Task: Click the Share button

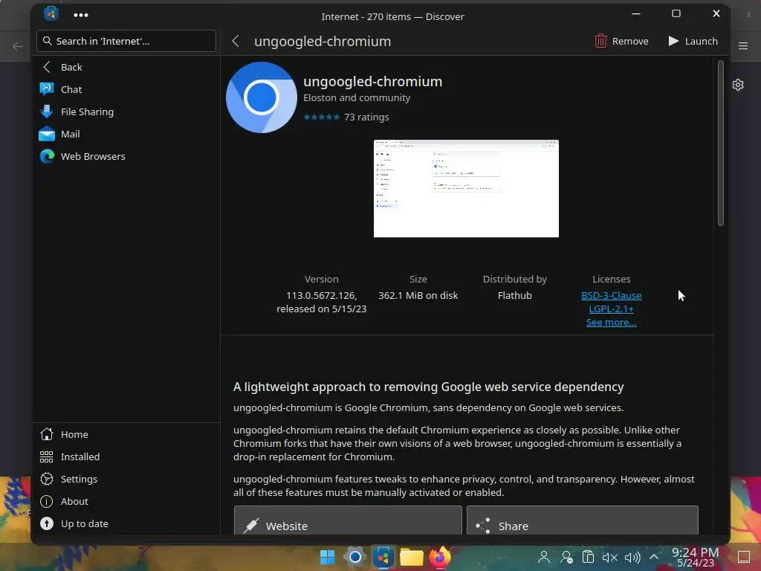Action: [583, 521]
